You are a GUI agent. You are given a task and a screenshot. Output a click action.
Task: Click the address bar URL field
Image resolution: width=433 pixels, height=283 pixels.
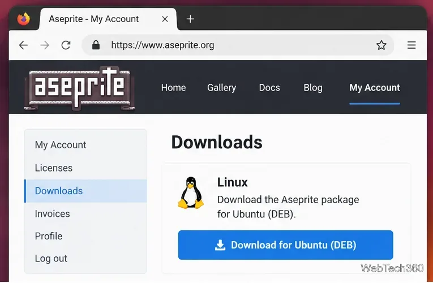(x=238, y=45)
